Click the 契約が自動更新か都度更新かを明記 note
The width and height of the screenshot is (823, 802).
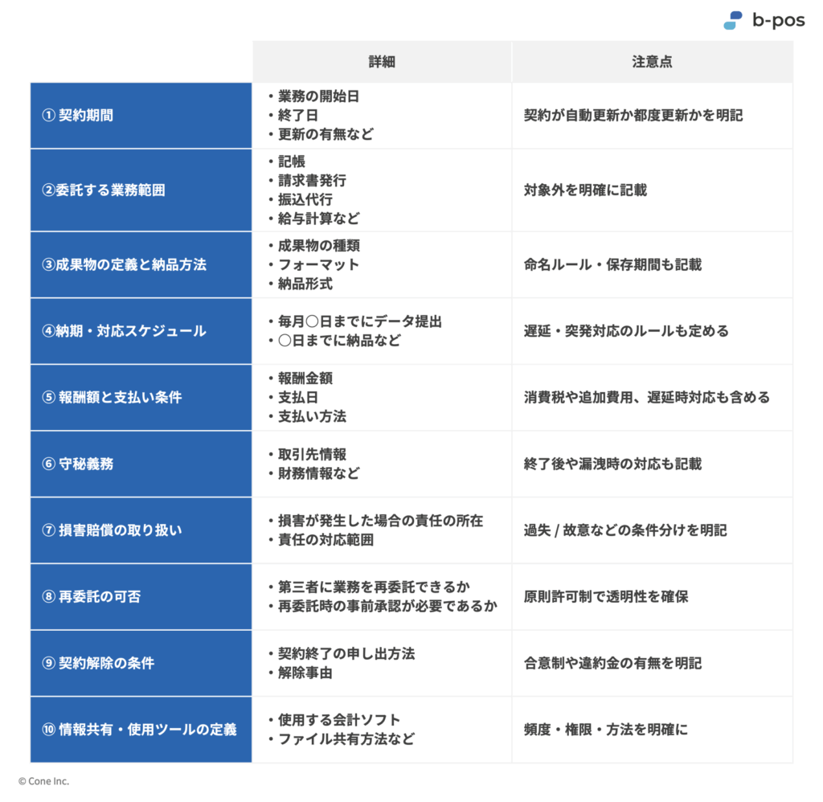pyautogui.click(x=633, y=116)
